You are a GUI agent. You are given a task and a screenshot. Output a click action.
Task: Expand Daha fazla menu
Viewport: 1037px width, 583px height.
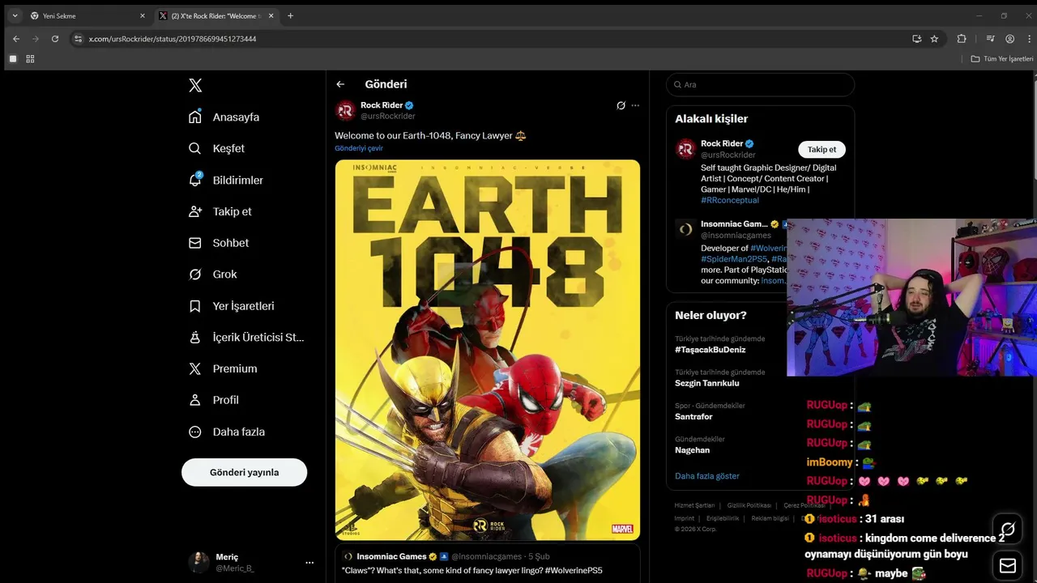pyautogui.click(x=227, y=432)
